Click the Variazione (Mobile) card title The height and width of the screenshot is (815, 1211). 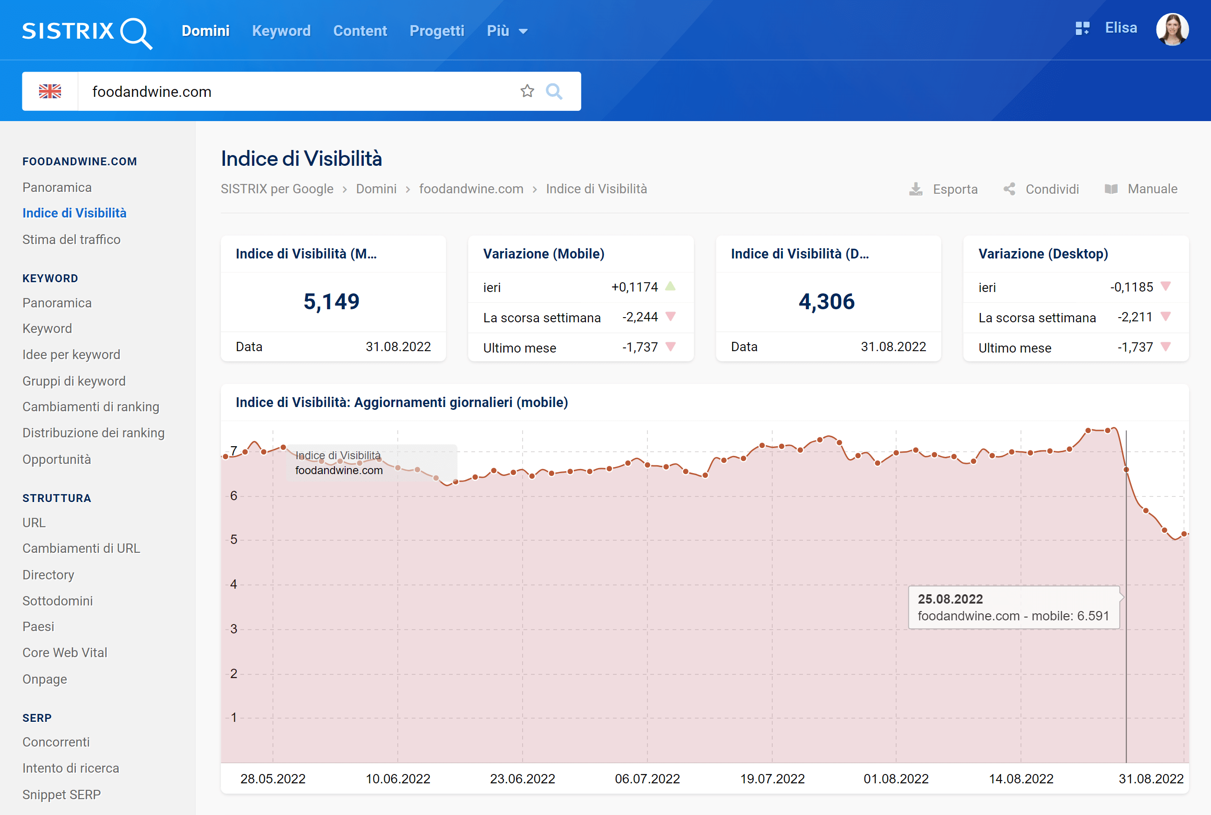544,254
